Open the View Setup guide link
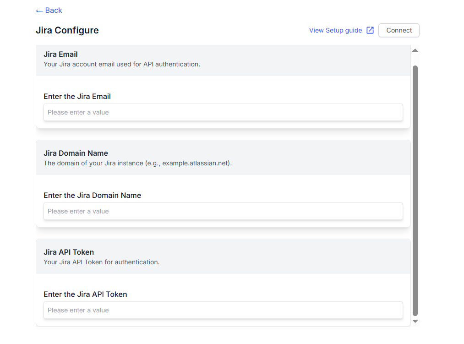Screen dimensions: 464x344 [335, 30]
